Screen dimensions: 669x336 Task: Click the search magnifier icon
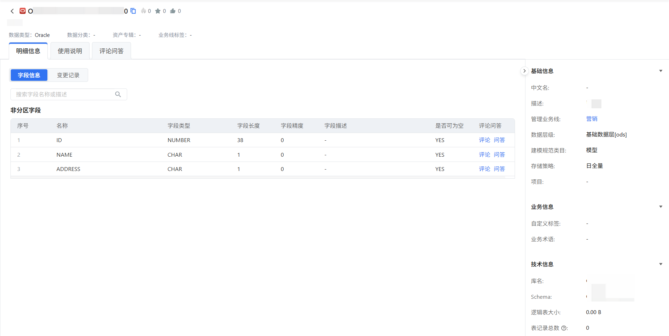click(x=118, y=94)
